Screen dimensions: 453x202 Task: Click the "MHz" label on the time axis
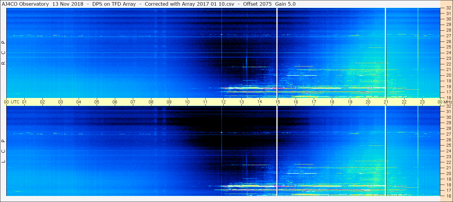pos(447,102)
